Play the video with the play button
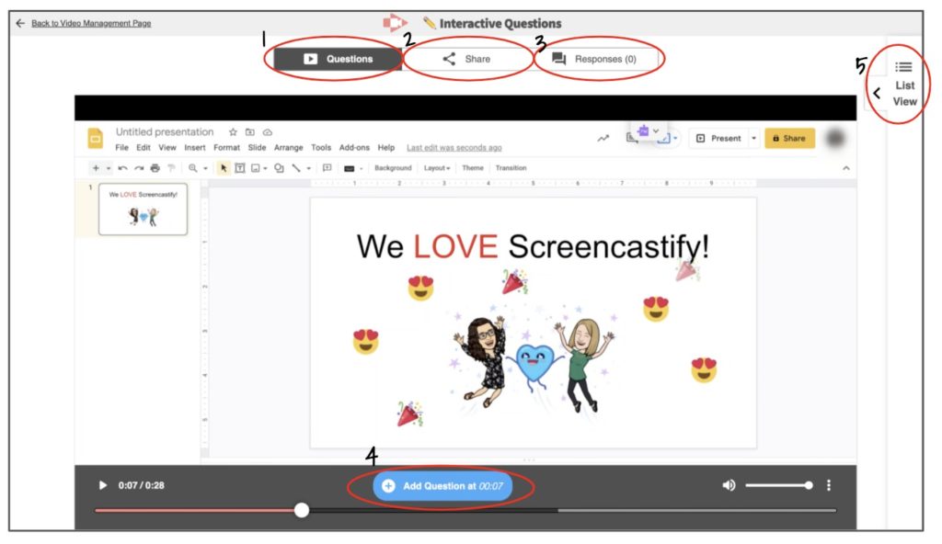This screenshot has width=942, height=544. coord(102,485)
